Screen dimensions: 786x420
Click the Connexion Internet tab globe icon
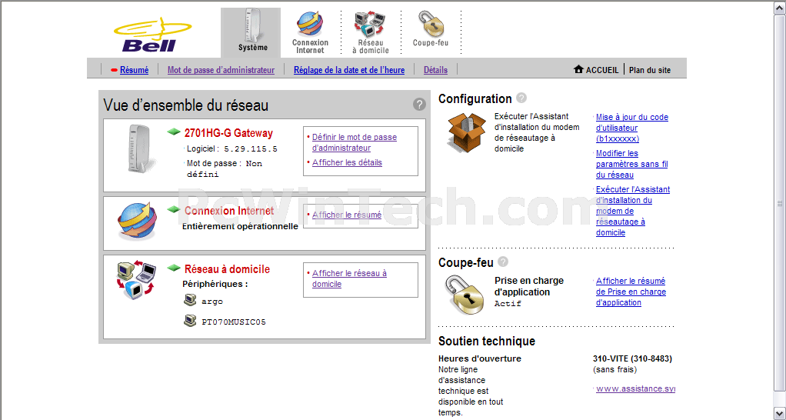coord(310,24)
